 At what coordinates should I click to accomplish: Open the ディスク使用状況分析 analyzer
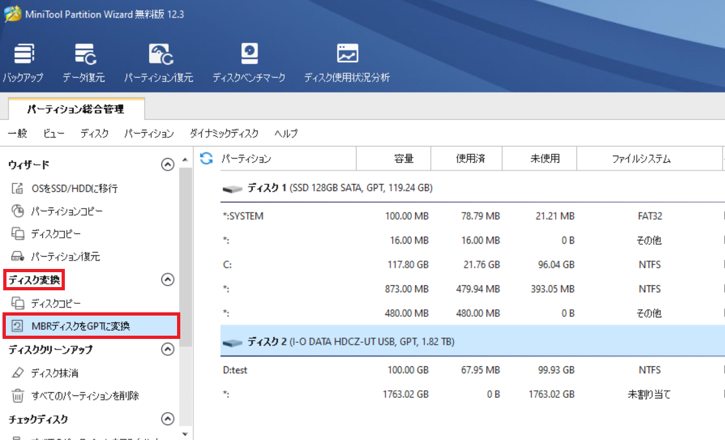tap(347, 64)
